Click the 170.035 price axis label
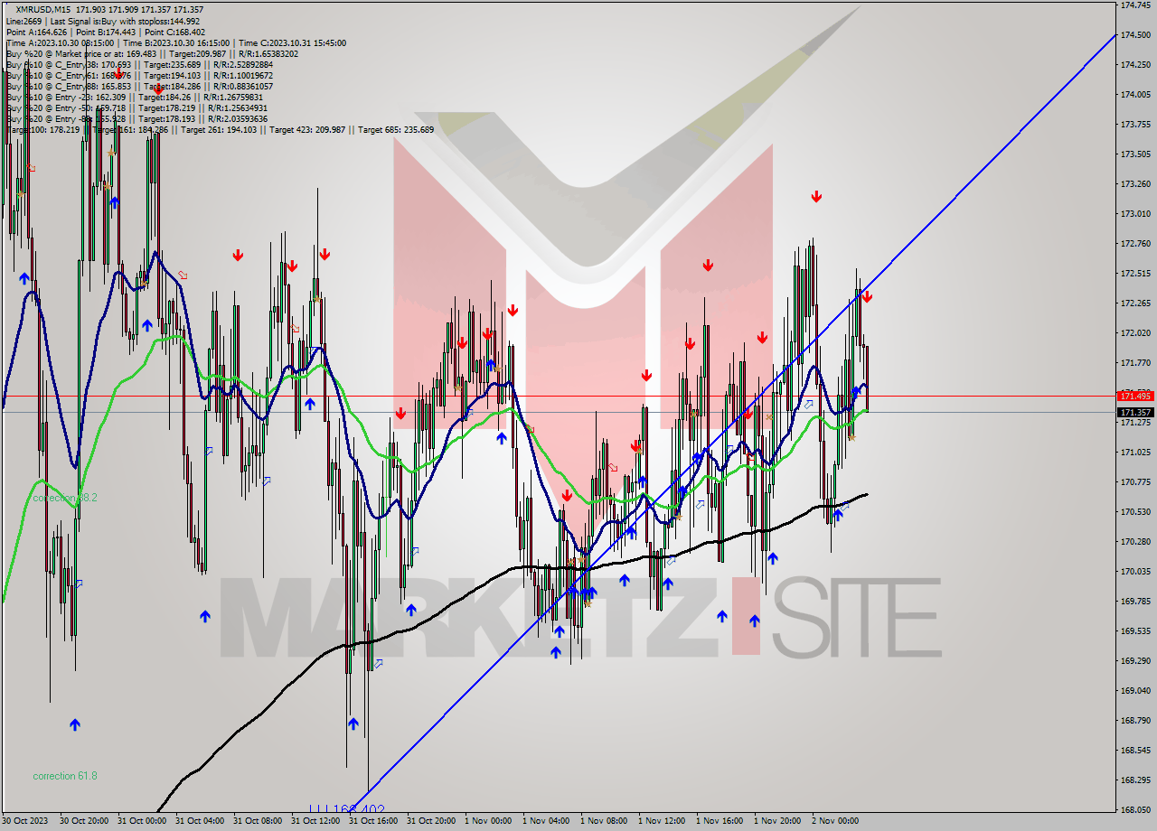Viewport: 1157px width, 831px height. pyautogui.click(x=1135, y=572)
